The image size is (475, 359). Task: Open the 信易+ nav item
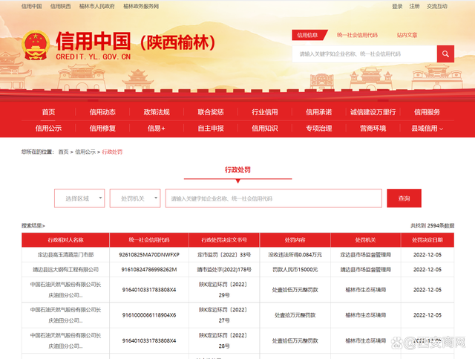click(157, 129)
